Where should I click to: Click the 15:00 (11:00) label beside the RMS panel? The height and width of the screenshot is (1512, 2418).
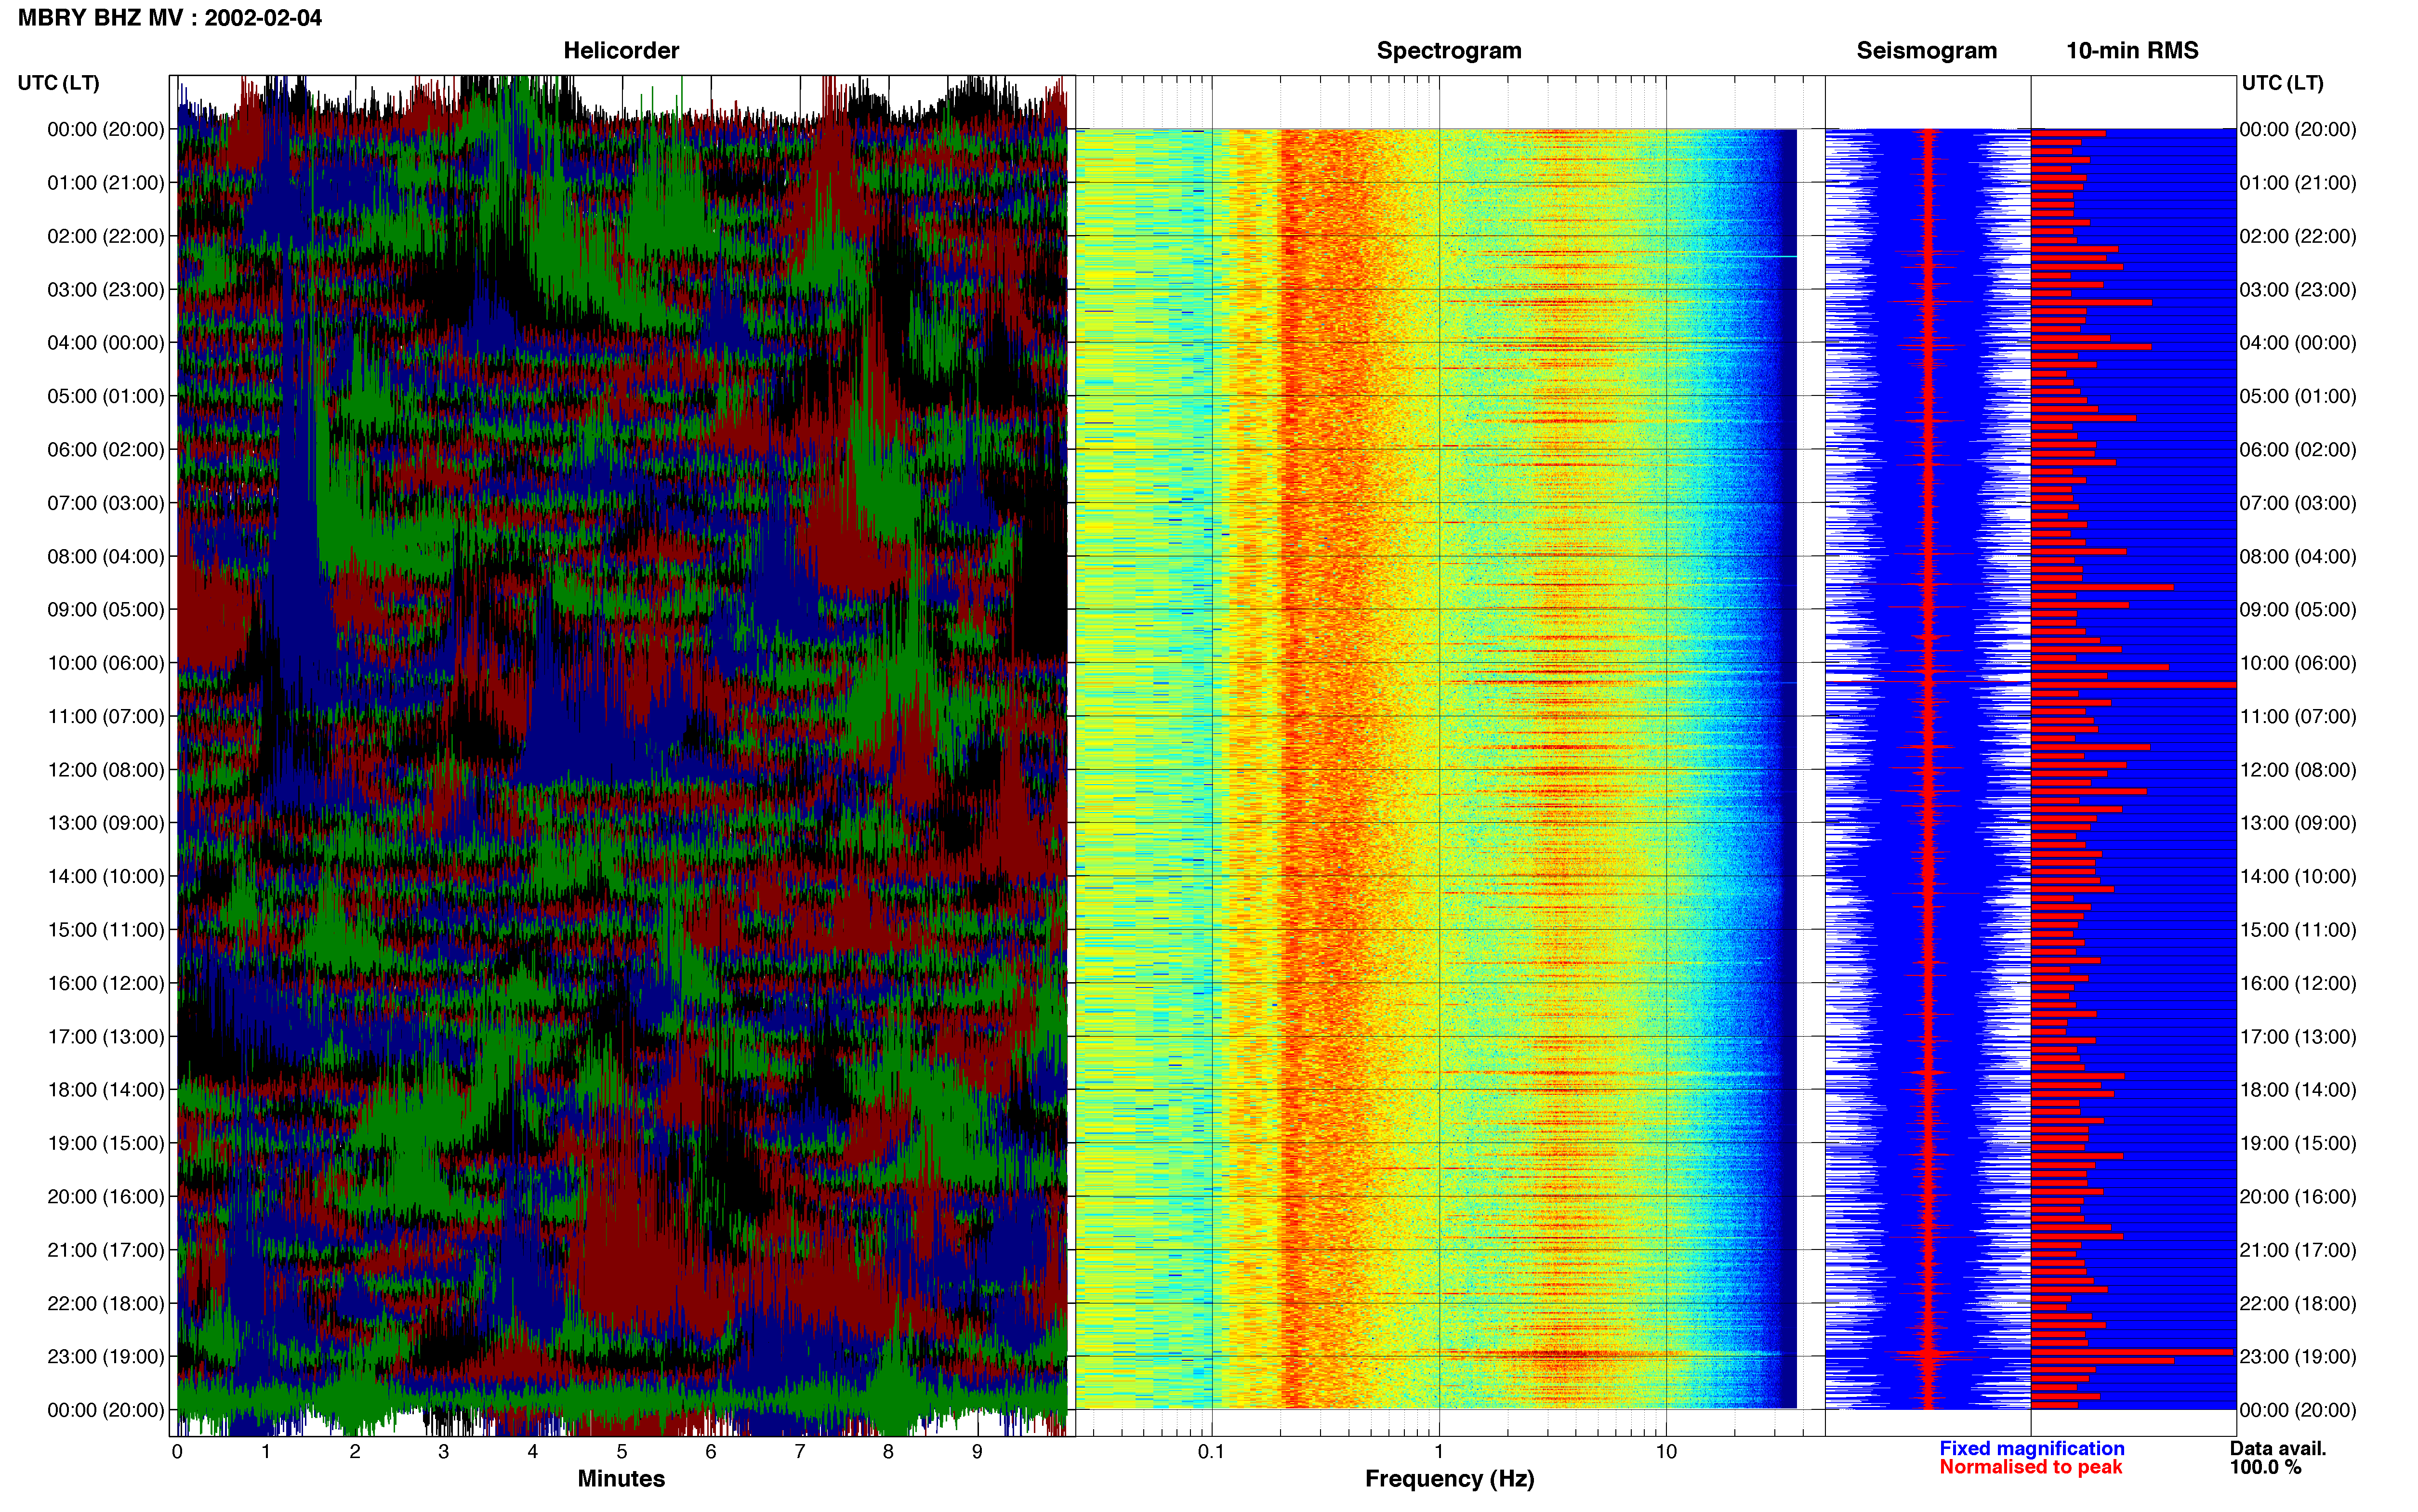click(2298, 930)
